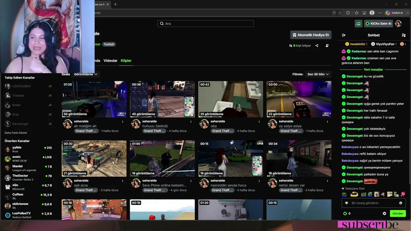
Task: Open the LosPollosTV recommended channel
Action: [x=28, y=215]
